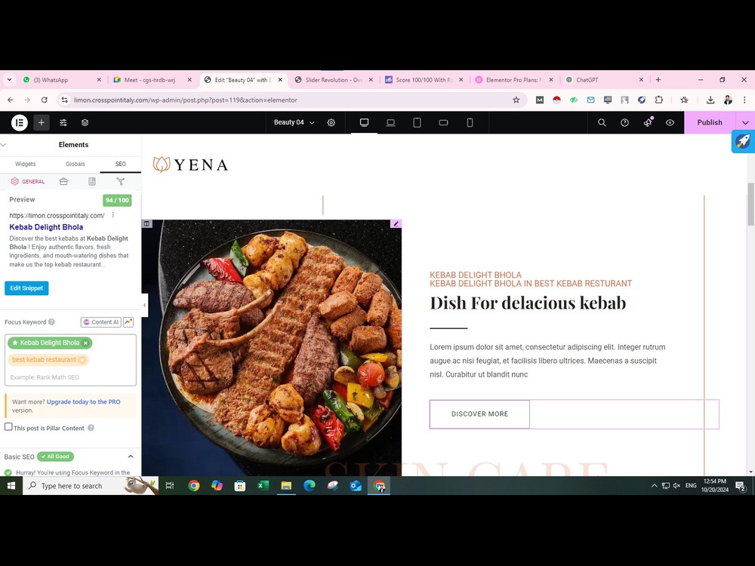Click the column handle icon on image
Image resolution: width=755 pixels, height=566 pixels.
click(x=147, y=224)
